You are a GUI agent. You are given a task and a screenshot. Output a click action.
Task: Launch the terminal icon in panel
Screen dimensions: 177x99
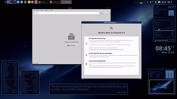click(25, 2)
